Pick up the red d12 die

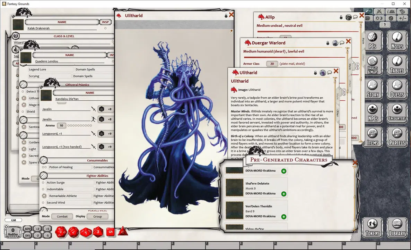tap(73, 232)
